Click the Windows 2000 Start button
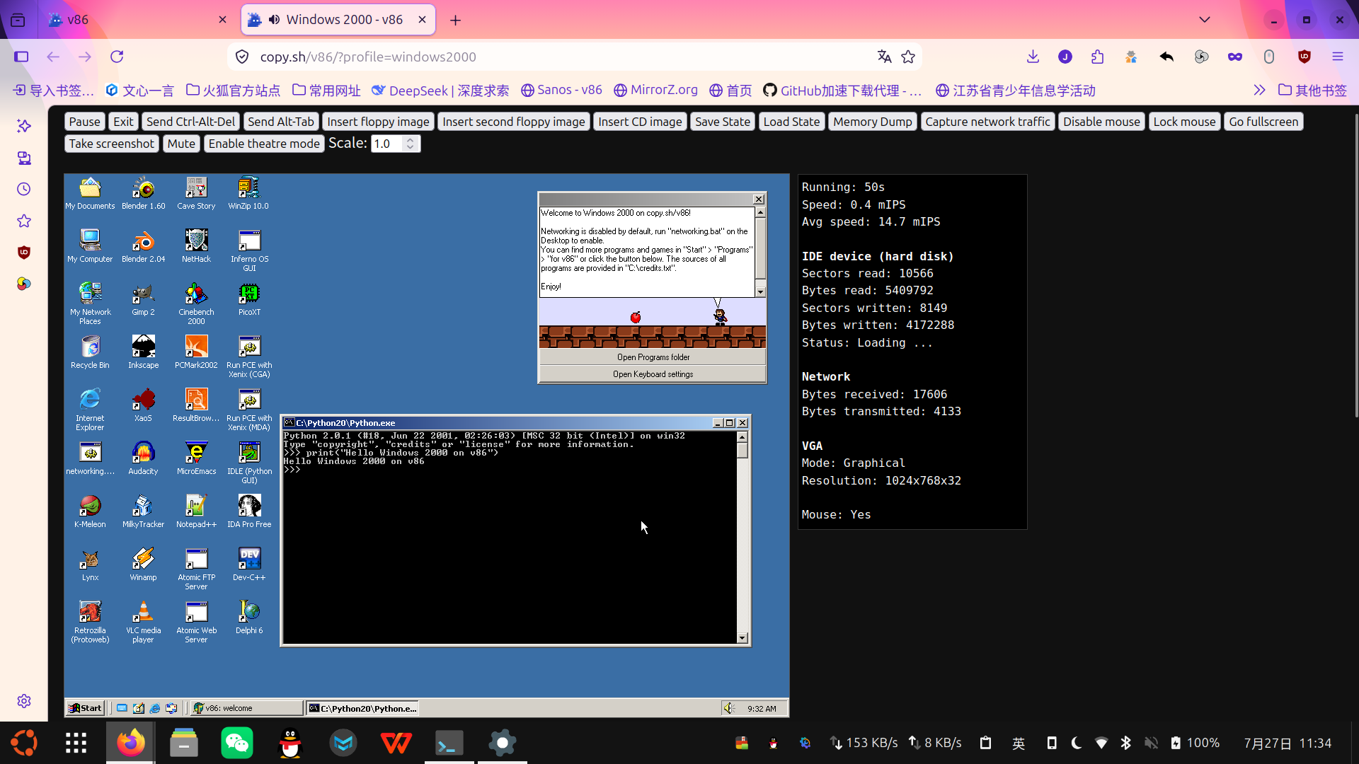This screenshot has width=1359, height=764. [x=86, y=708]
